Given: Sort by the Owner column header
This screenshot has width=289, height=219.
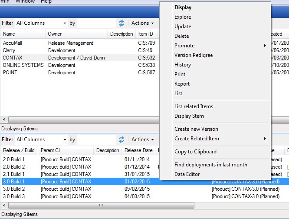Looking at the screenshot, I should [x=76, y=34].
